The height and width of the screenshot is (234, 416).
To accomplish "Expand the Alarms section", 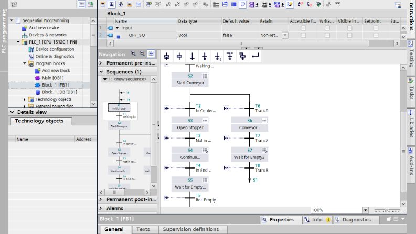I will (101, 208).
